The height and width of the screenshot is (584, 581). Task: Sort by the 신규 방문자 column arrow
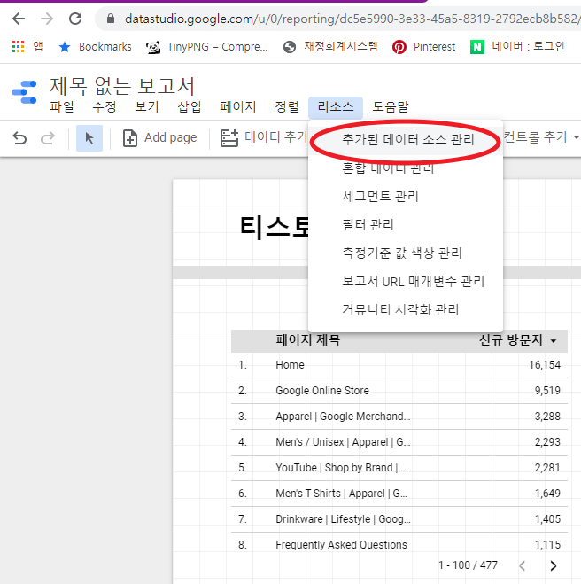point(554,341)
